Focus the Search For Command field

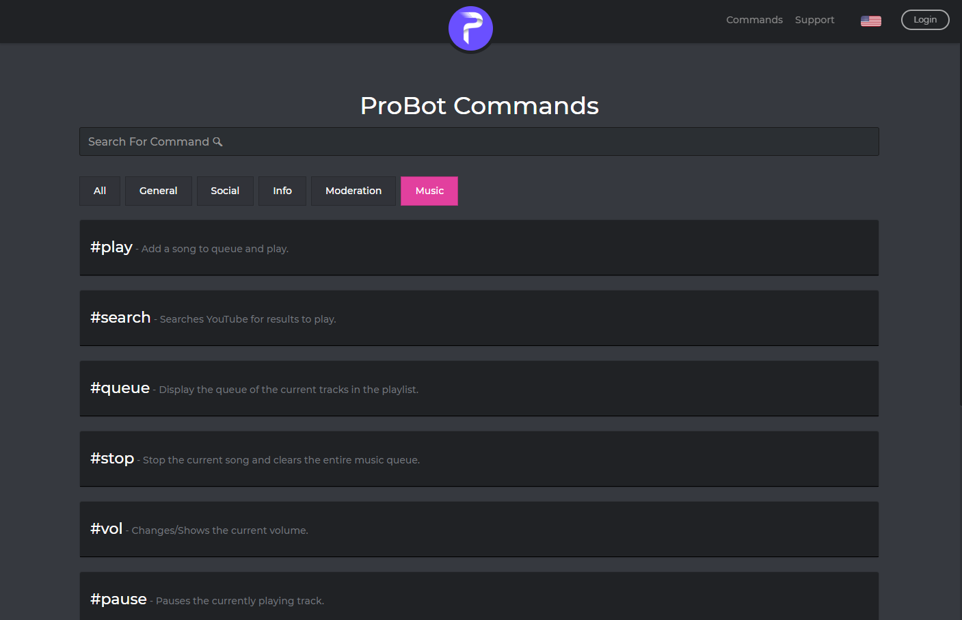479,141
